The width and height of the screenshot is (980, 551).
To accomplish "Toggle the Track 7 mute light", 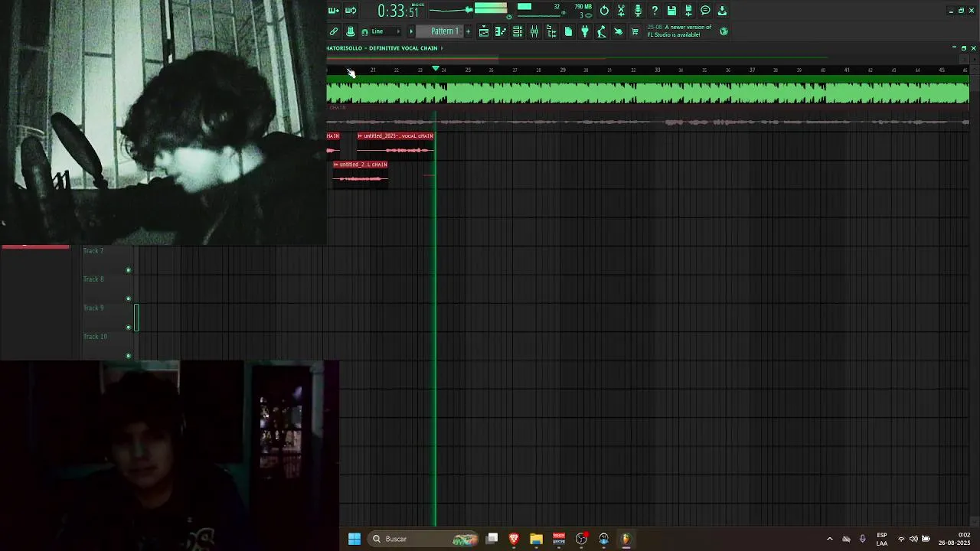I will 128,270.
